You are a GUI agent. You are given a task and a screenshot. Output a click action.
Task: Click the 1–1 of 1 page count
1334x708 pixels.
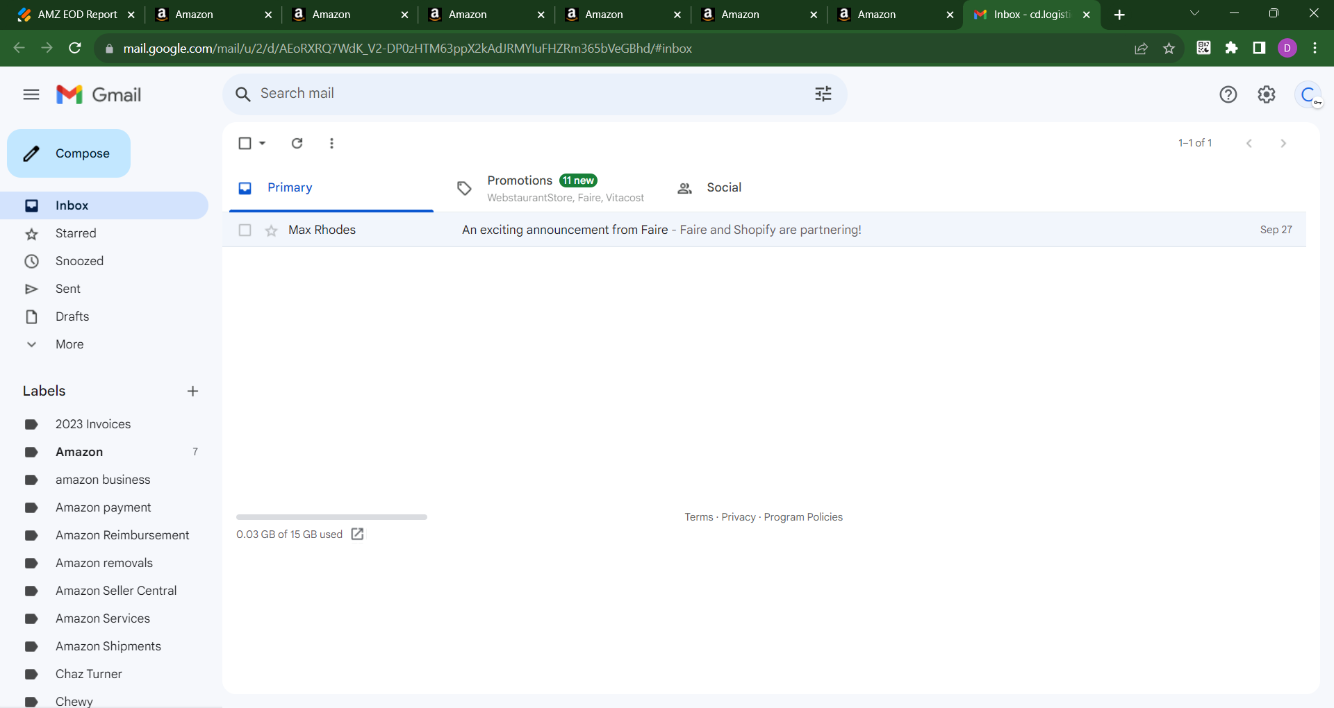1195,143
